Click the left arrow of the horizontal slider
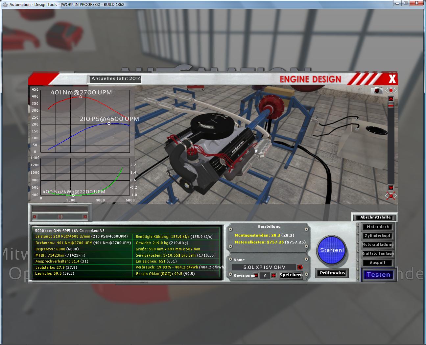 (x=35, y=217)
